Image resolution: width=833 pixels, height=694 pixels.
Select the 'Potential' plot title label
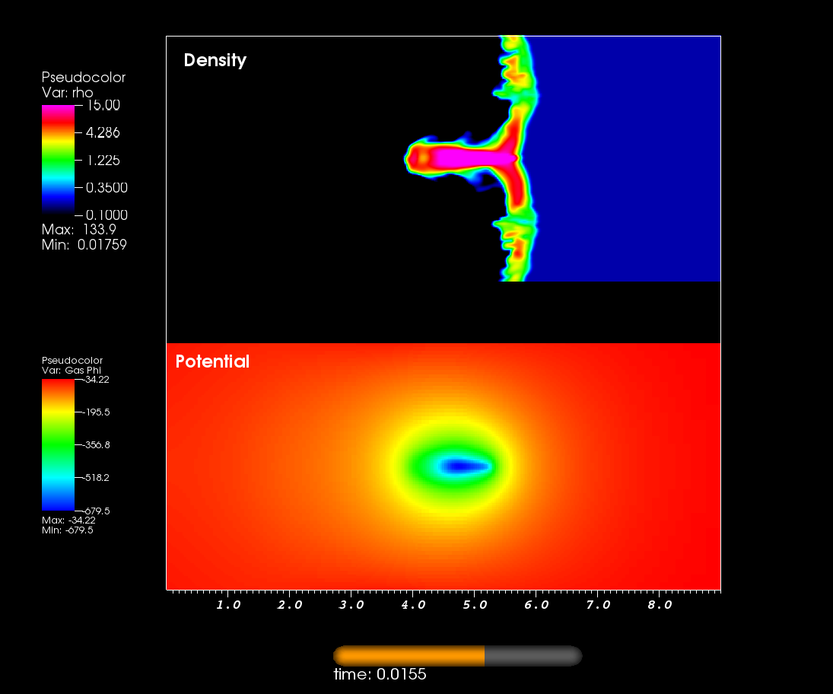212,361
